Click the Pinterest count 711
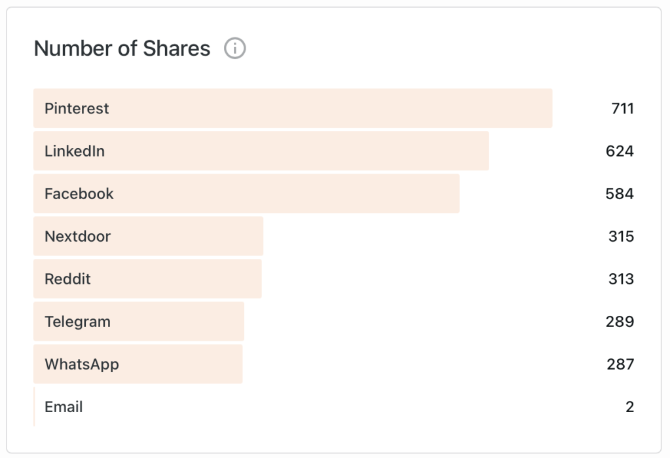The height and width of the screenshot is (458, 670). (x=622, y=108)
